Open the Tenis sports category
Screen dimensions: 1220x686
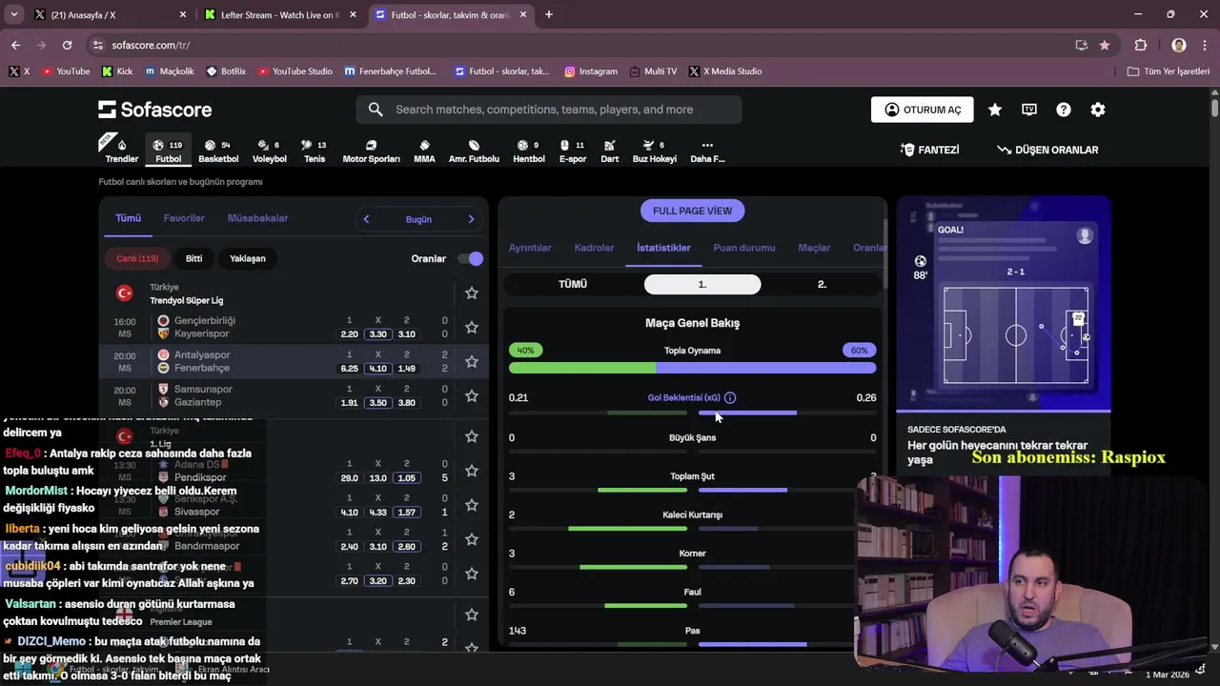[x=315, y=151]
